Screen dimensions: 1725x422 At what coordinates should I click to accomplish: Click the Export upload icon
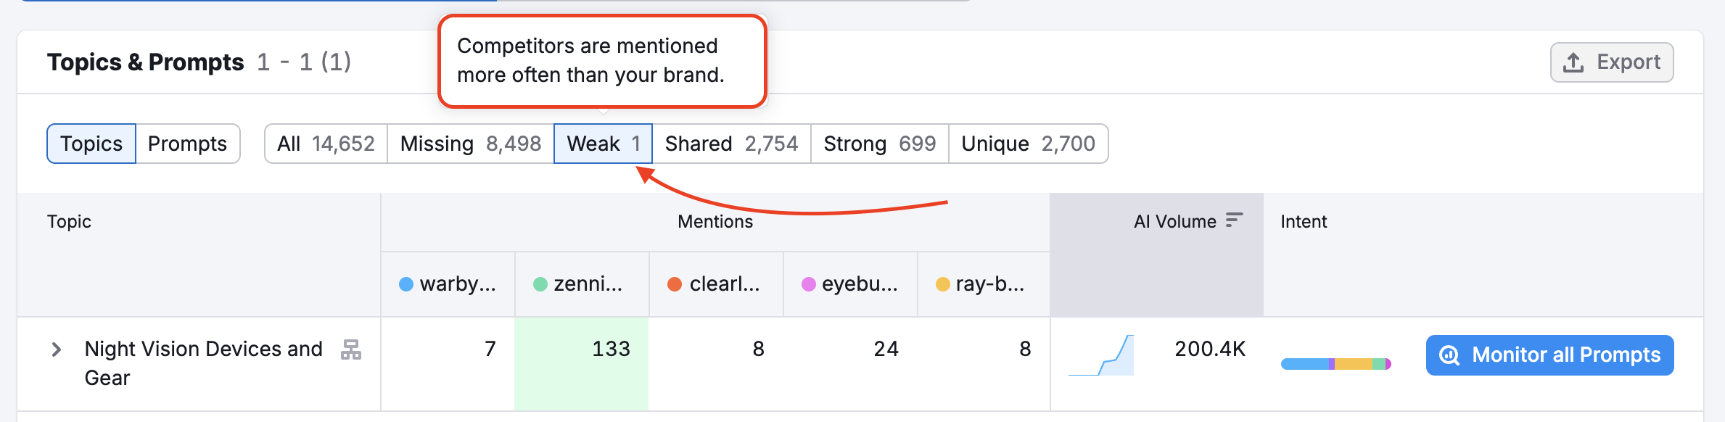pos(1573,62)
